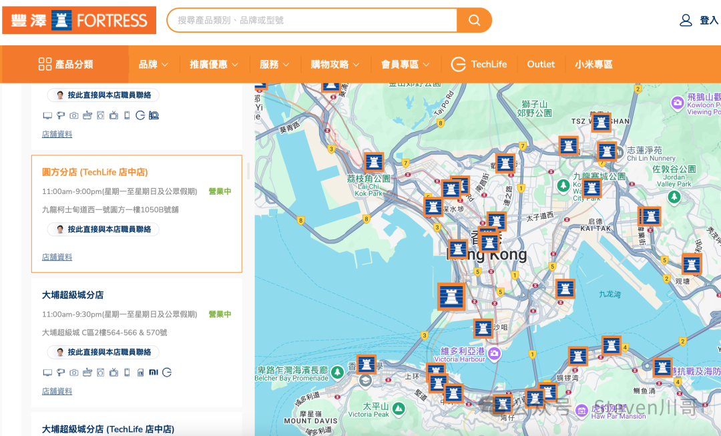Expand the 品牌 dropdown menu
The image size is (721, 436).
coord(153,64)
